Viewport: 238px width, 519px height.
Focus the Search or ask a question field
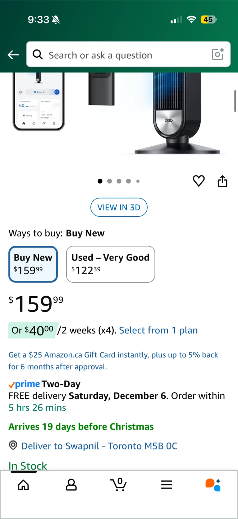coord(122,55)
